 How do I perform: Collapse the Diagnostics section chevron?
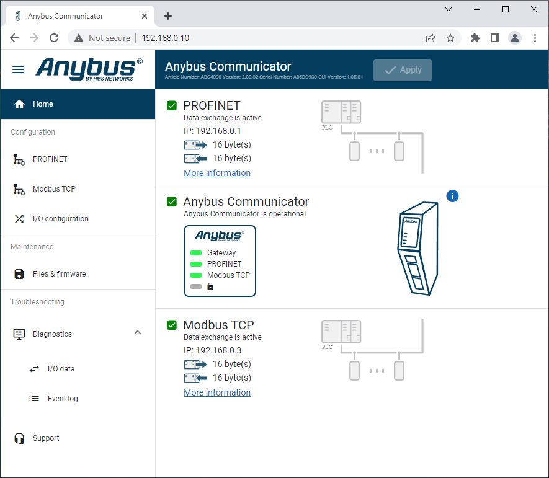point(138,333)
